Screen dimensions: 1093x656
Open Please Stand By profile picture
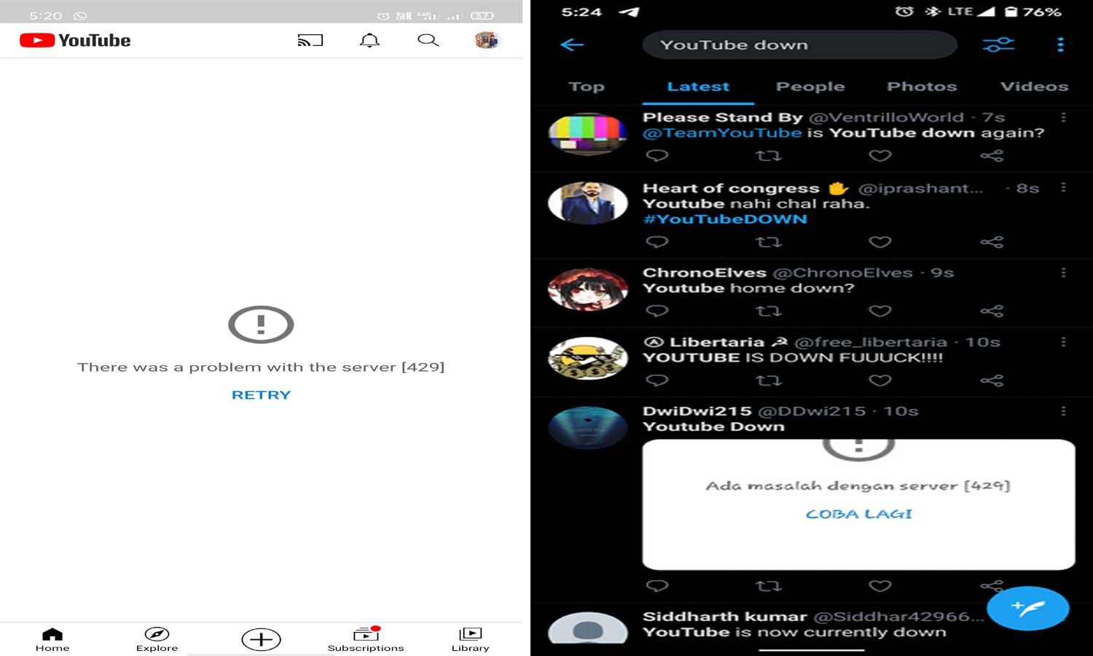pyautogui.click(x=587, y=133)
